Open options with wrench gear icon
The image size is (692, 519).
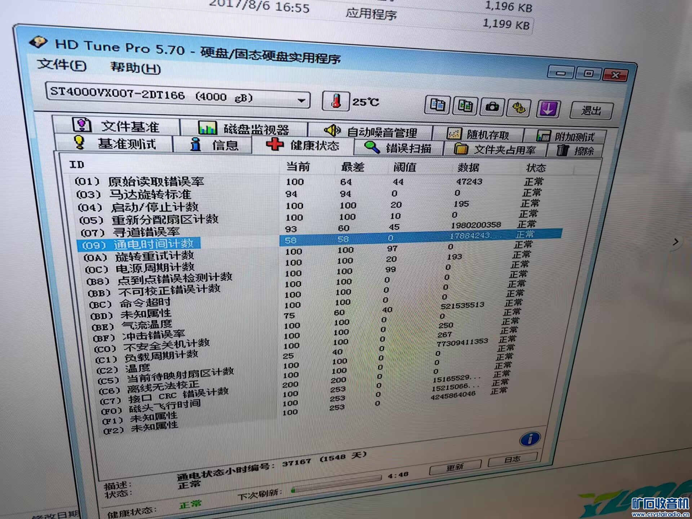tap(519, 108)
